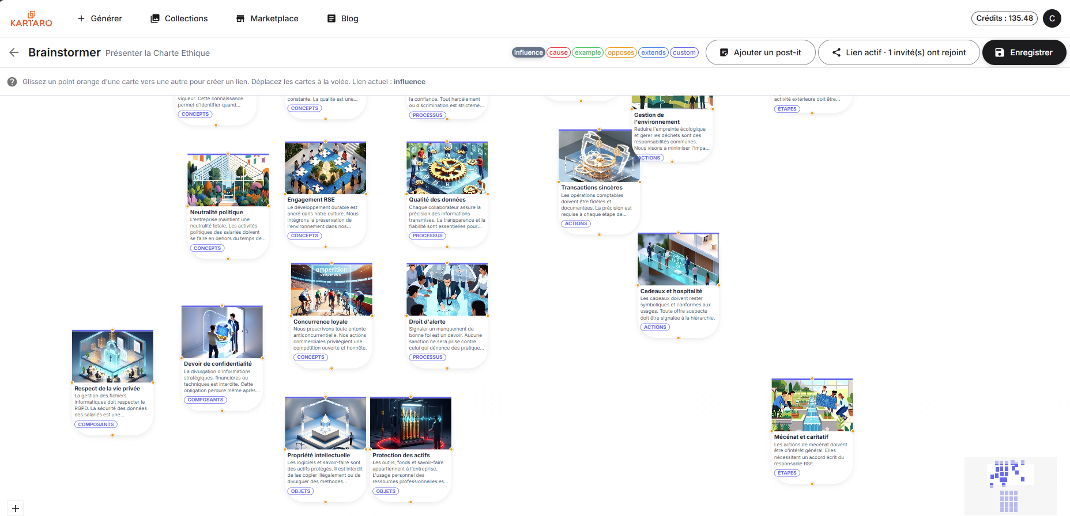Check the Crédits balance badge
This screenshot has width=1070, height=516.
(x=1004, y=18)
